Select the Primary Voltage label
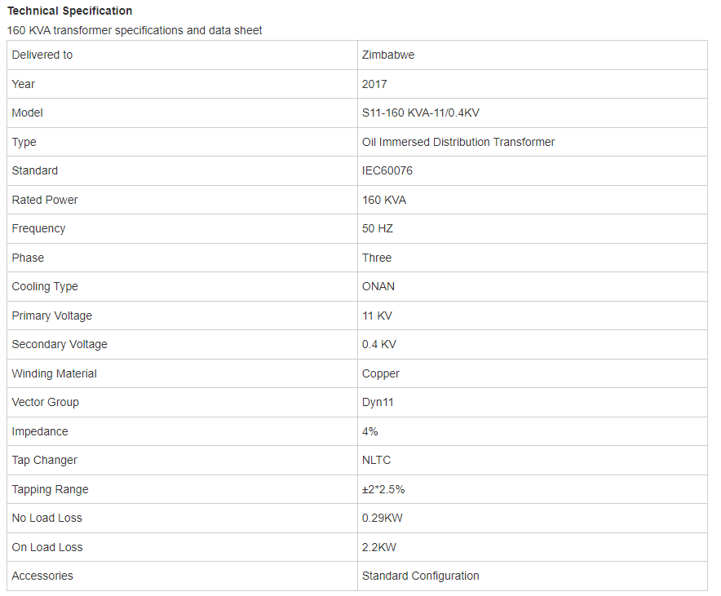 tap(52, 316)
